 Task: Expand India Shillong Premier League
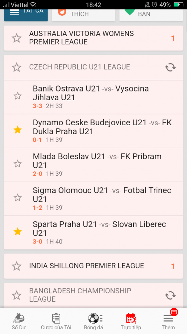(x=93, y=266)
